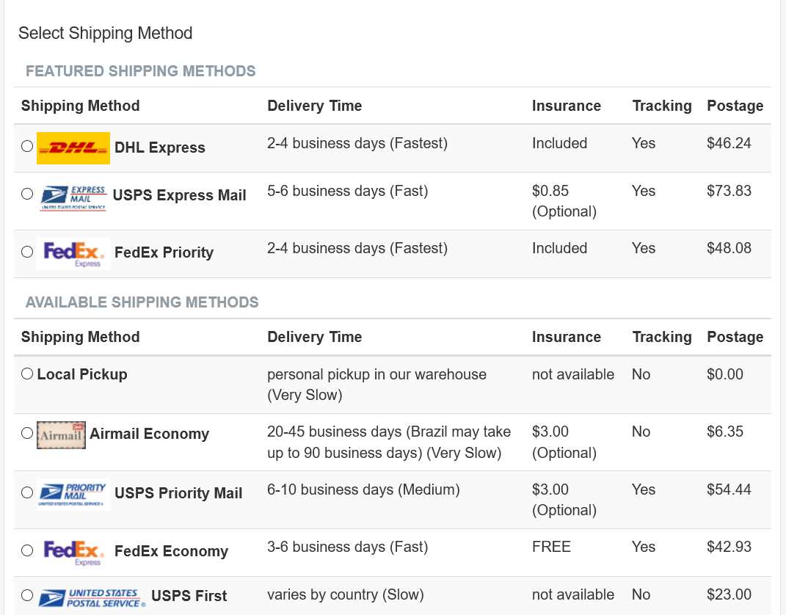786x615 pixels.
Task: Choose the FedEx Priority radio option
Action: click(x=27, y=252)
